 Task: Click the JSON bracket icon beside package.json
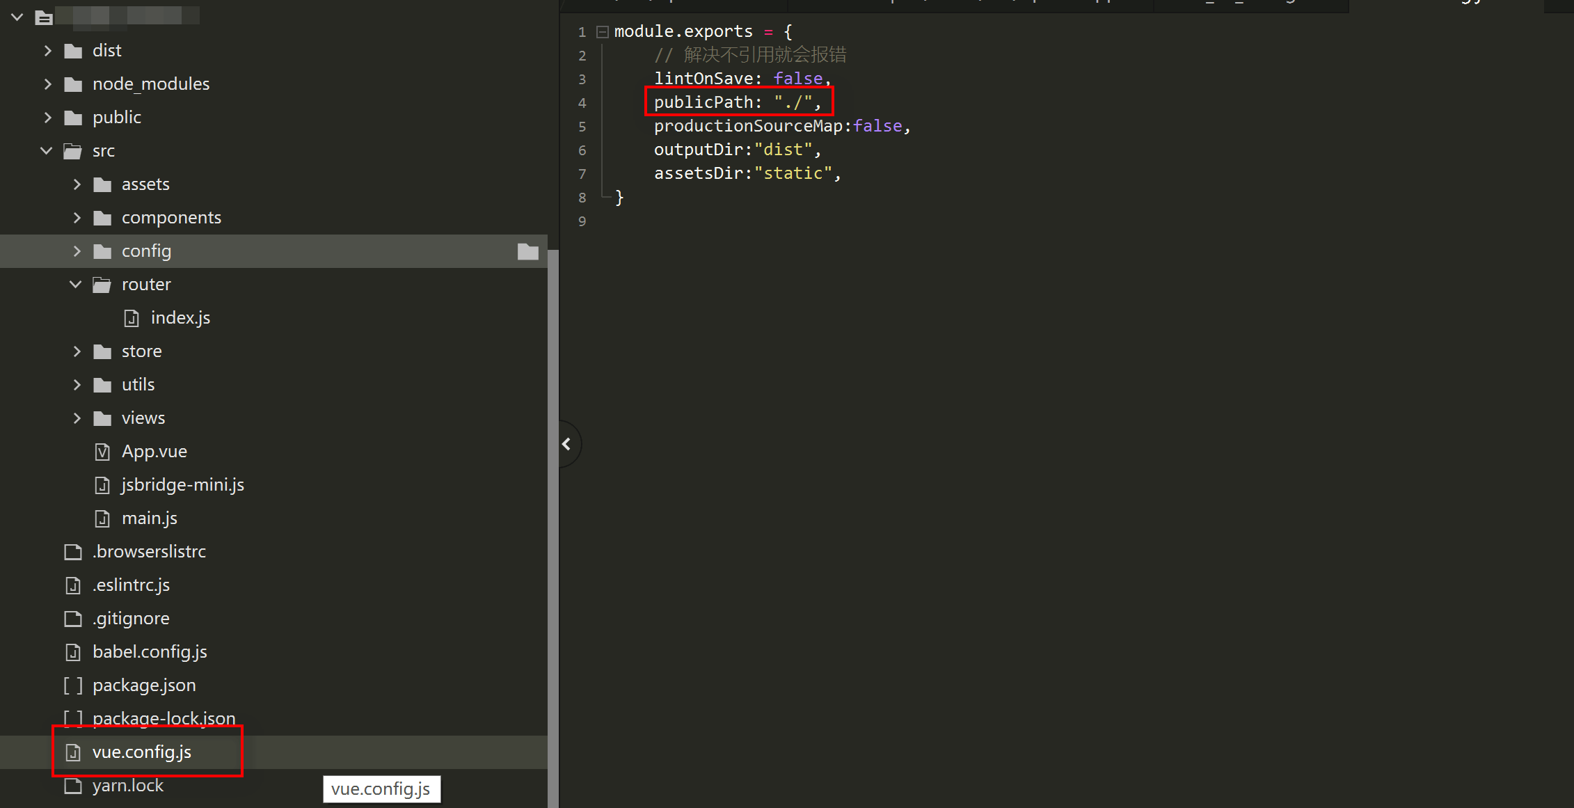[x=73, y=685]
